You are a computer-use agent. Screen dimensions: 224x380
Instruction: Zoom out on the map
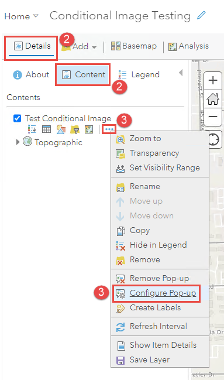pyautogui.click(x=213, y=117)
